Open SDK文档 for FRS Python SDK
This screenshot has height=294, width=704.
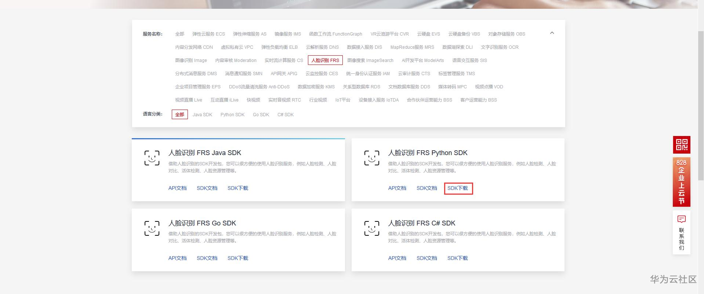coord(427,188)
